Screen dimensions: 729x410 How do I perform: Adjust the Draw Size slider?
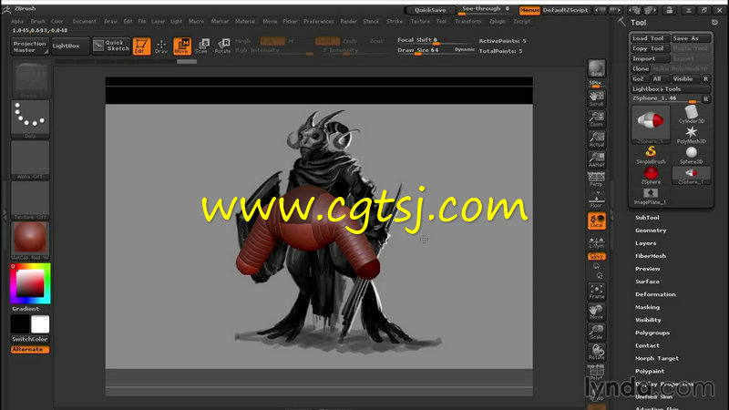436,51
